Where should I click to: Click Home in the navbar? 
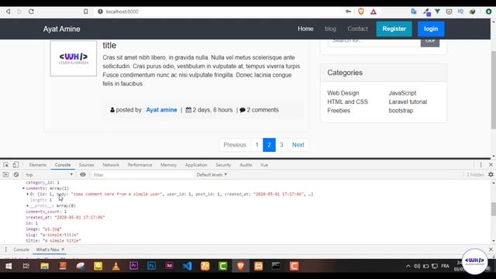click(x=305, y=29)
